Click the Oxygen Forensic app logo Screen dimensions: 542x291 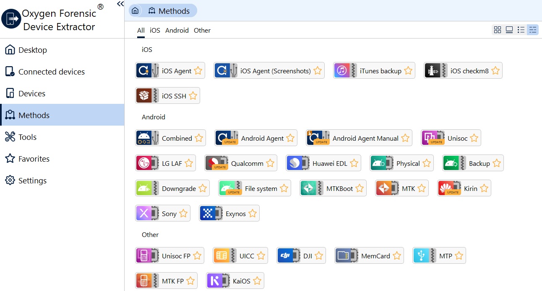click(11, 19)
